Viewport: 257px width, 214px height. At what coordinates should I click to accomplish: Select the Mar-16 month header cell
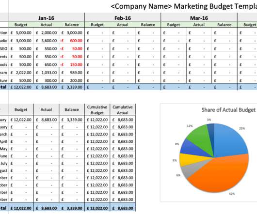pyautogui.click(x=199, y=18)
